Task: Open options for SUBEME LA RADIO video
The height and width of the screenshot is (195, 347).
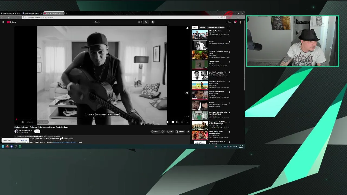Action: coord(229,122)
